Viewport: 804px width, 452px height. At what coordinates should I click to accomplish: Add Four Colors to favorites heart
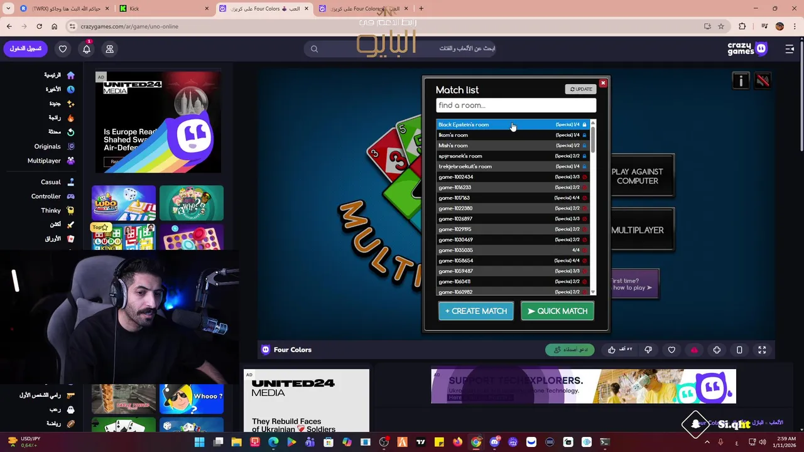[x=671, y=350]
